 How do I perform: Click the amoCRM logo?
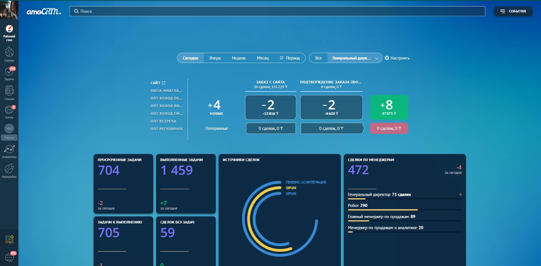(44, 11)
